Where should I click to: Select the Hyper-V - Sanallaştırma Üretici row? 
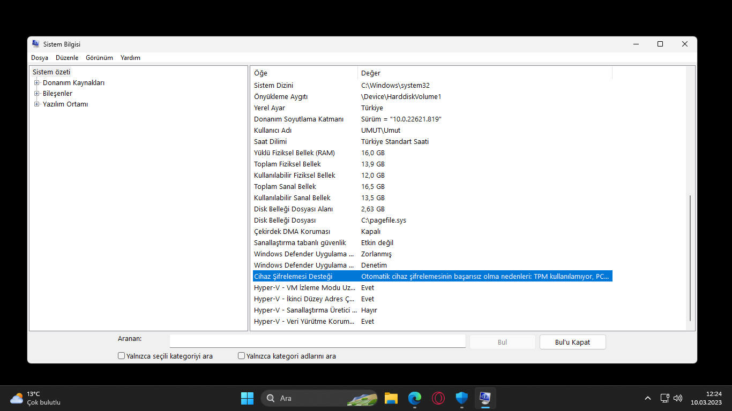tap(432, 310)
